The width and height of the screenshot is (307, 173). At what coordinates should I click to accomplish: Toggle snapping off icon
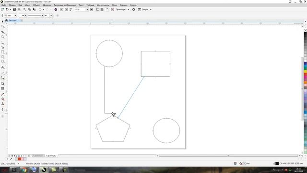(112, 10)
